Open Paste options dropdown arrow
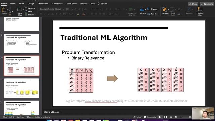This screenshot has height=121, width=215. coord(7,10)
